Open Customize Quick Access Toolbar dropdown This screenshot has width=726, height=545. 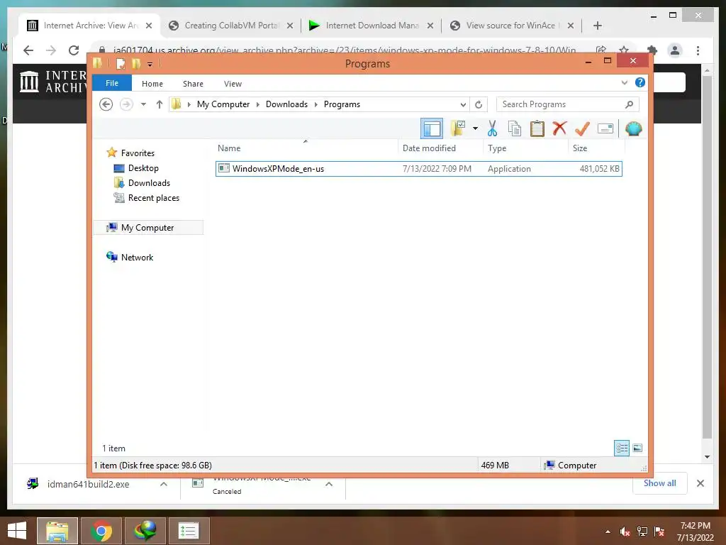pyautogui.click(x=150, y=64)
